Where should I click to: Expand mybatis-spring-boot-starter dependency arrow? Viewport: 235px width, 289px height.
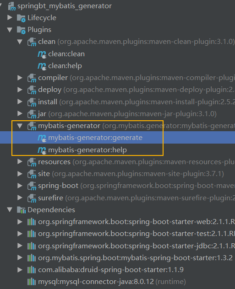(x=20, y=257)
